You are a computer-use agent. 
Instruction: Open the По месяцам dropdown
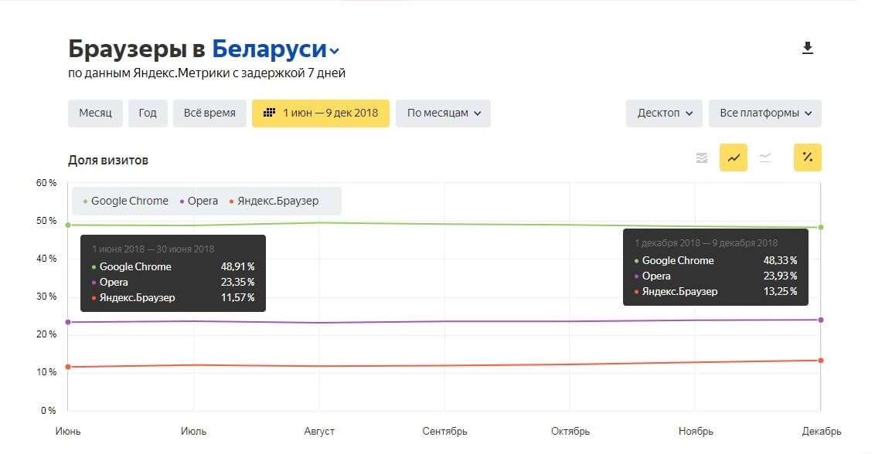coord(442,113)
